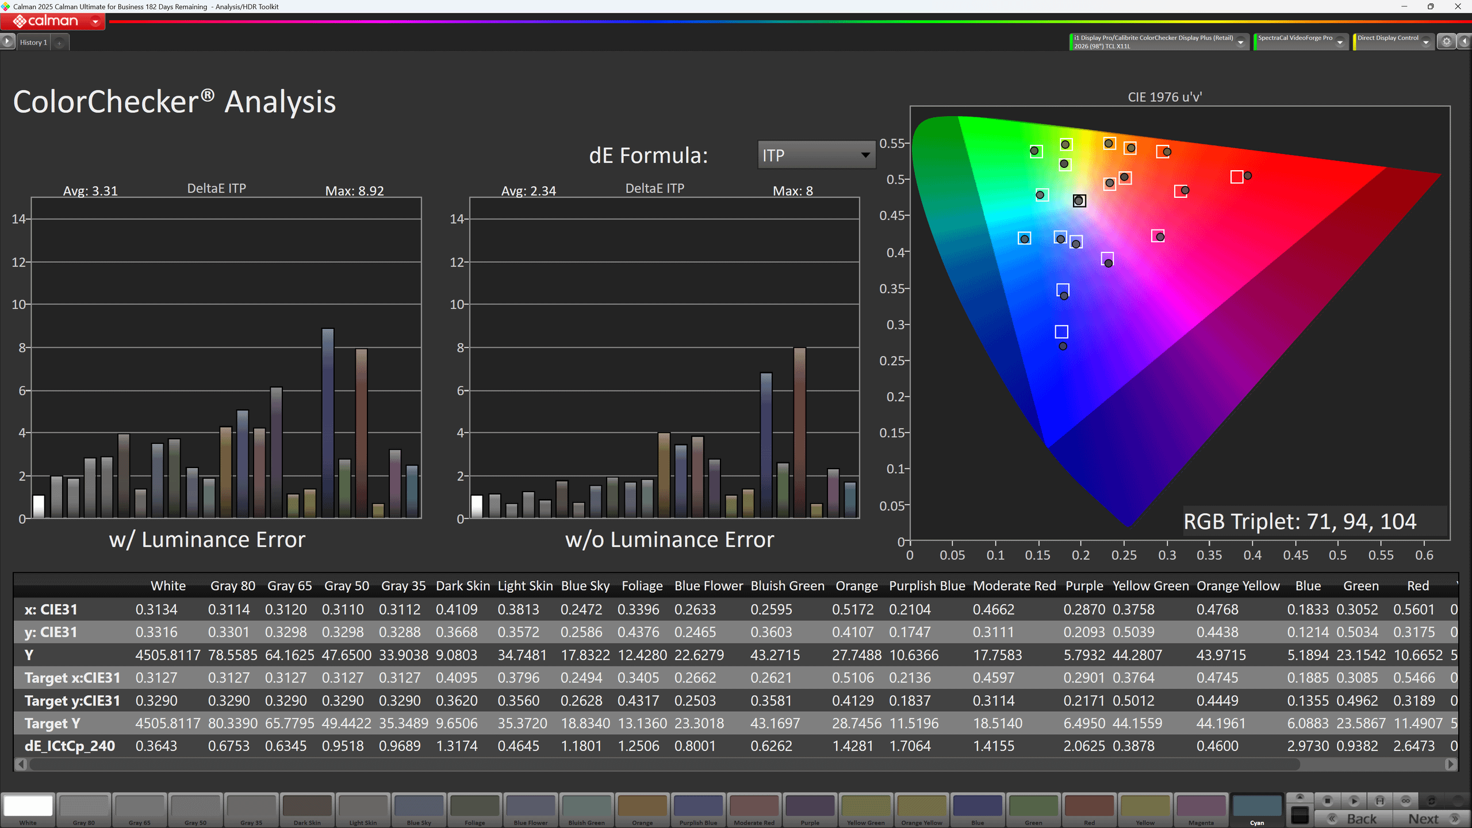The height and width of the screenshot is (828, 1472).
Task: Open the dE Formula ITP dropdown
Action: (x=816, y=155)
